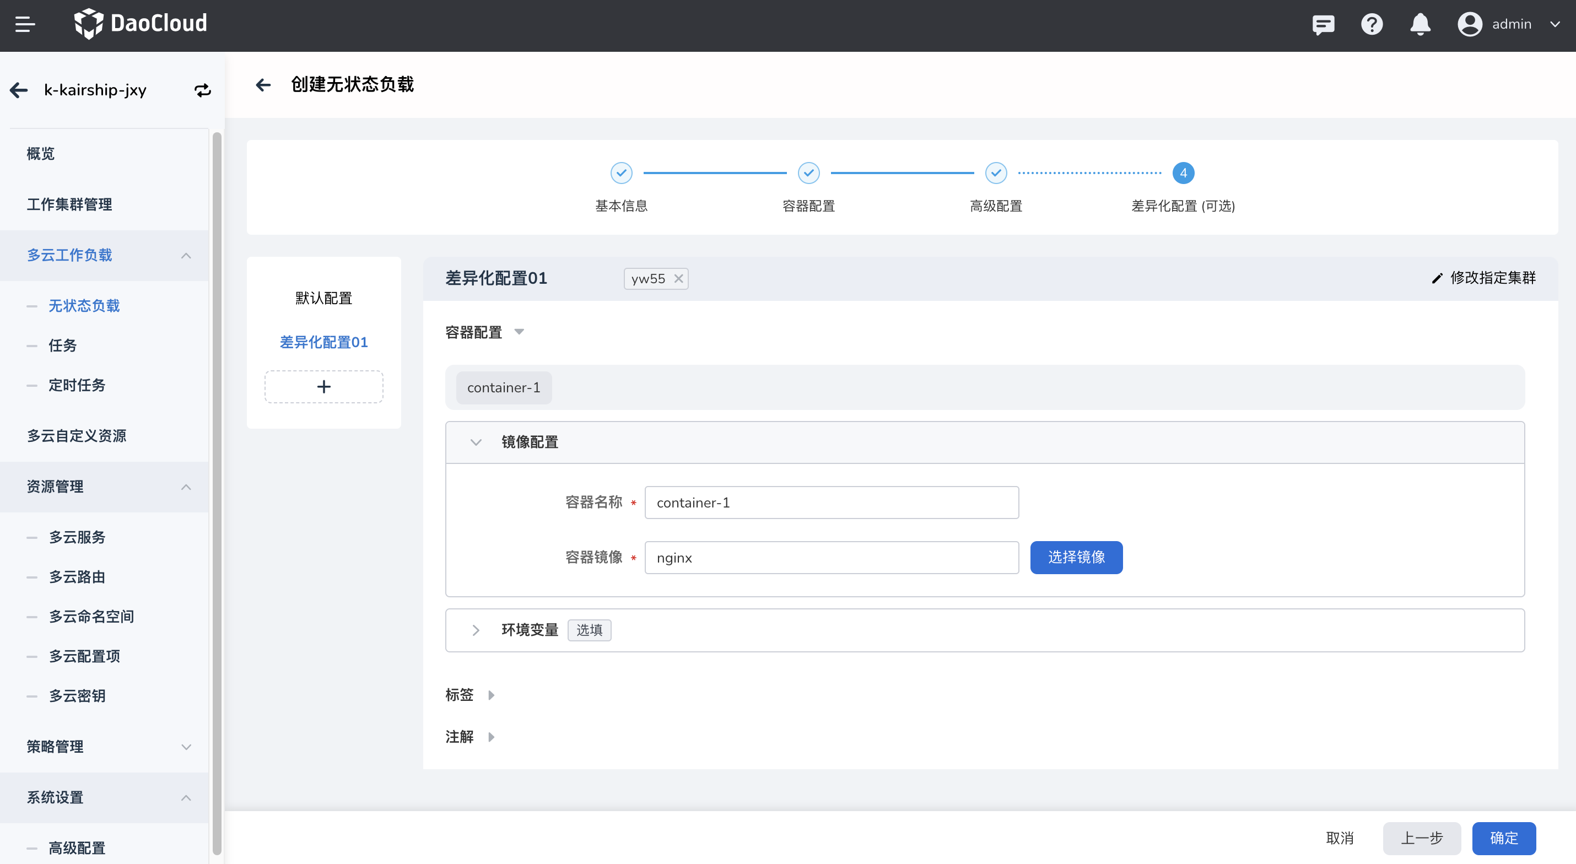The image size is (1576, 864).
Task: Focus the 容器名称 input field
Action: tap(832, 503)
